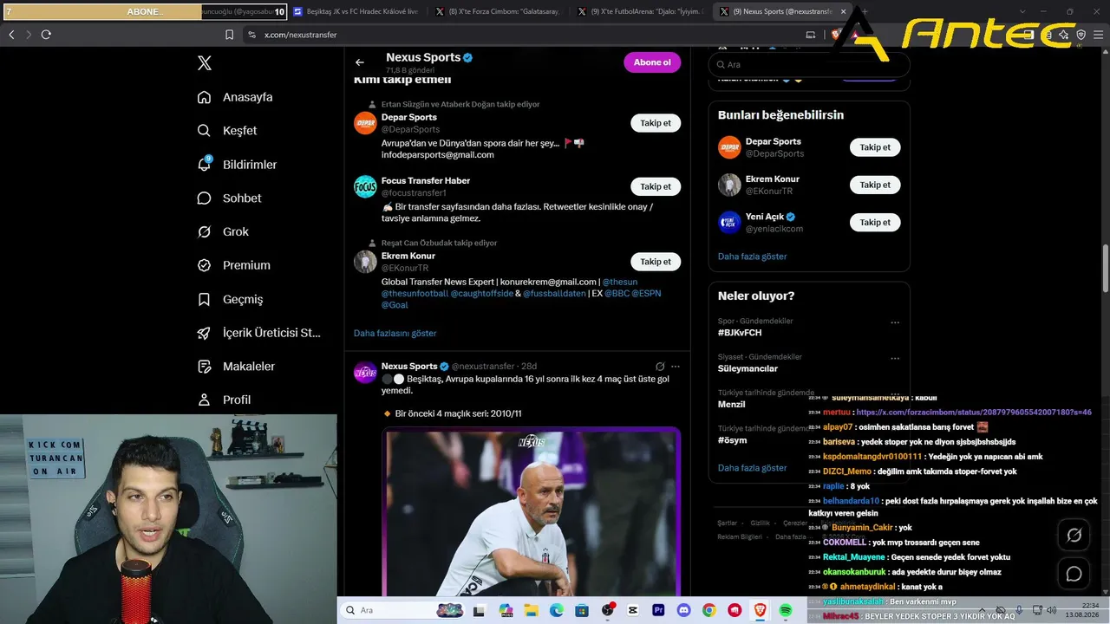
Task: Click the Abone ol button
Action: point(652,62)
